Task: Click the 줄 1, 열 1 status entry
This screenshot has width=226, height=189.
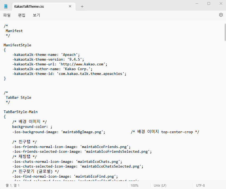Action: [x=12, y=185]
